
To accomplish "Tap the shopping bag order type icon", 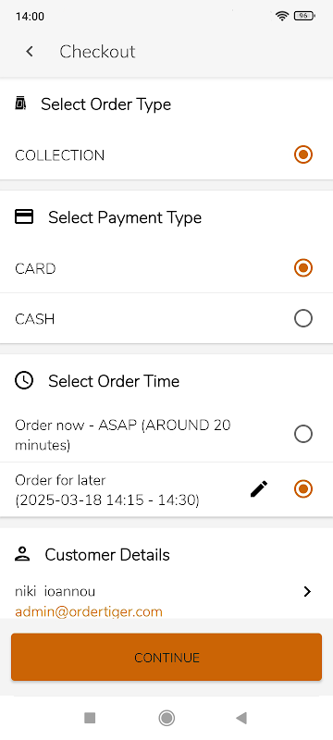I will coord(20,104).
